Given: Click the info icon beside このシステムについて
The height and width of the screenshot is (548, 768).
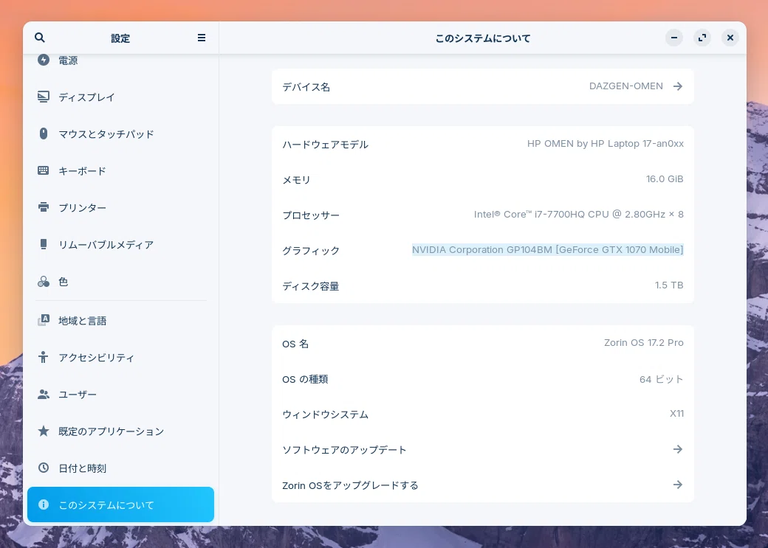Looking at the screenshot, I should pos(44,504).
